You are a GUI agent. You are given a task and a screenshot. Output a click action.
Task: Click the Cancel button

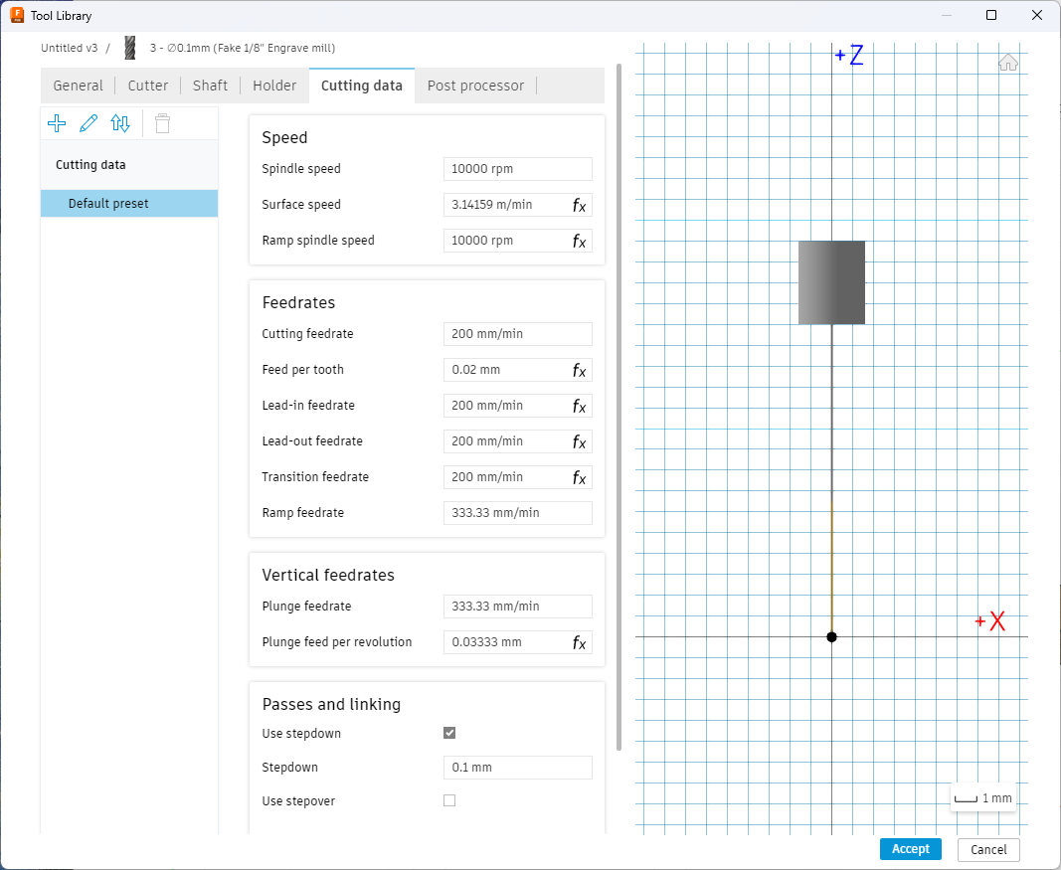click(x=988, y=849)
